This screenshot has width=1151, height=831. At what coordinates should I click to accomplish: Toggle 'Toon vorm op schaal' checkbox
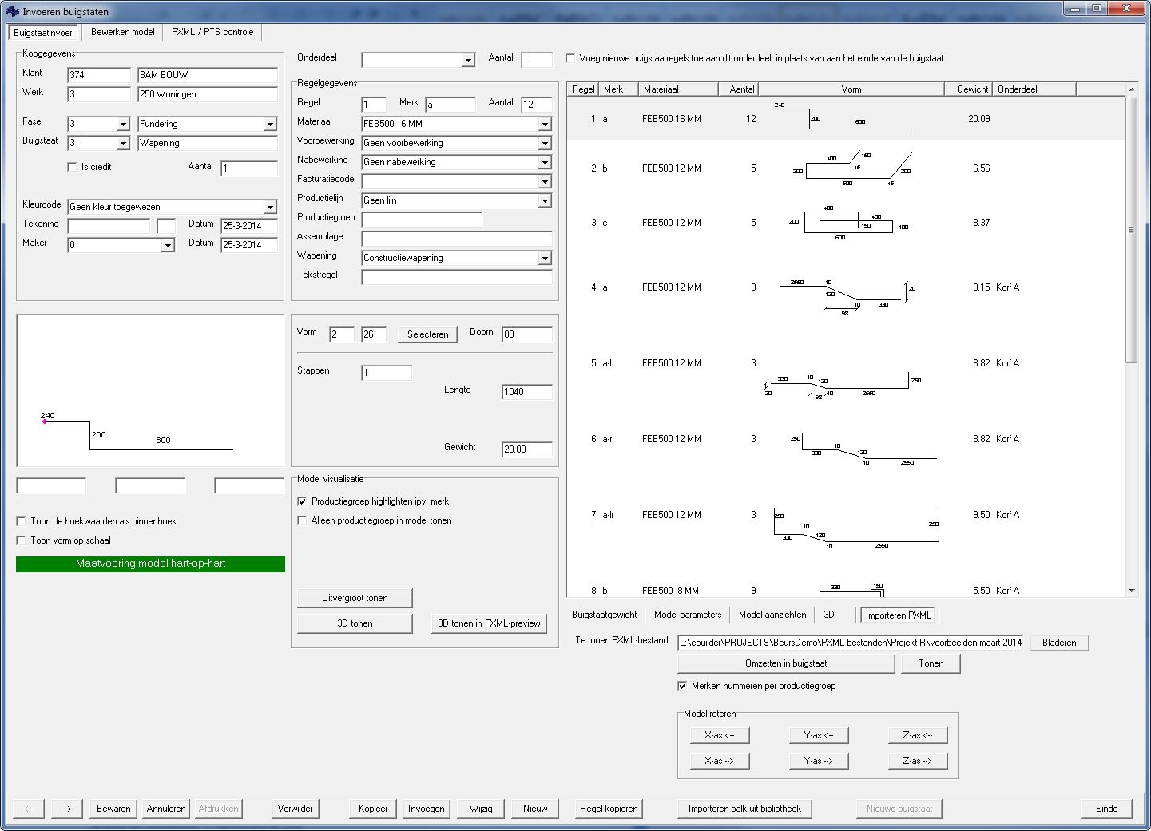point(22,540)
